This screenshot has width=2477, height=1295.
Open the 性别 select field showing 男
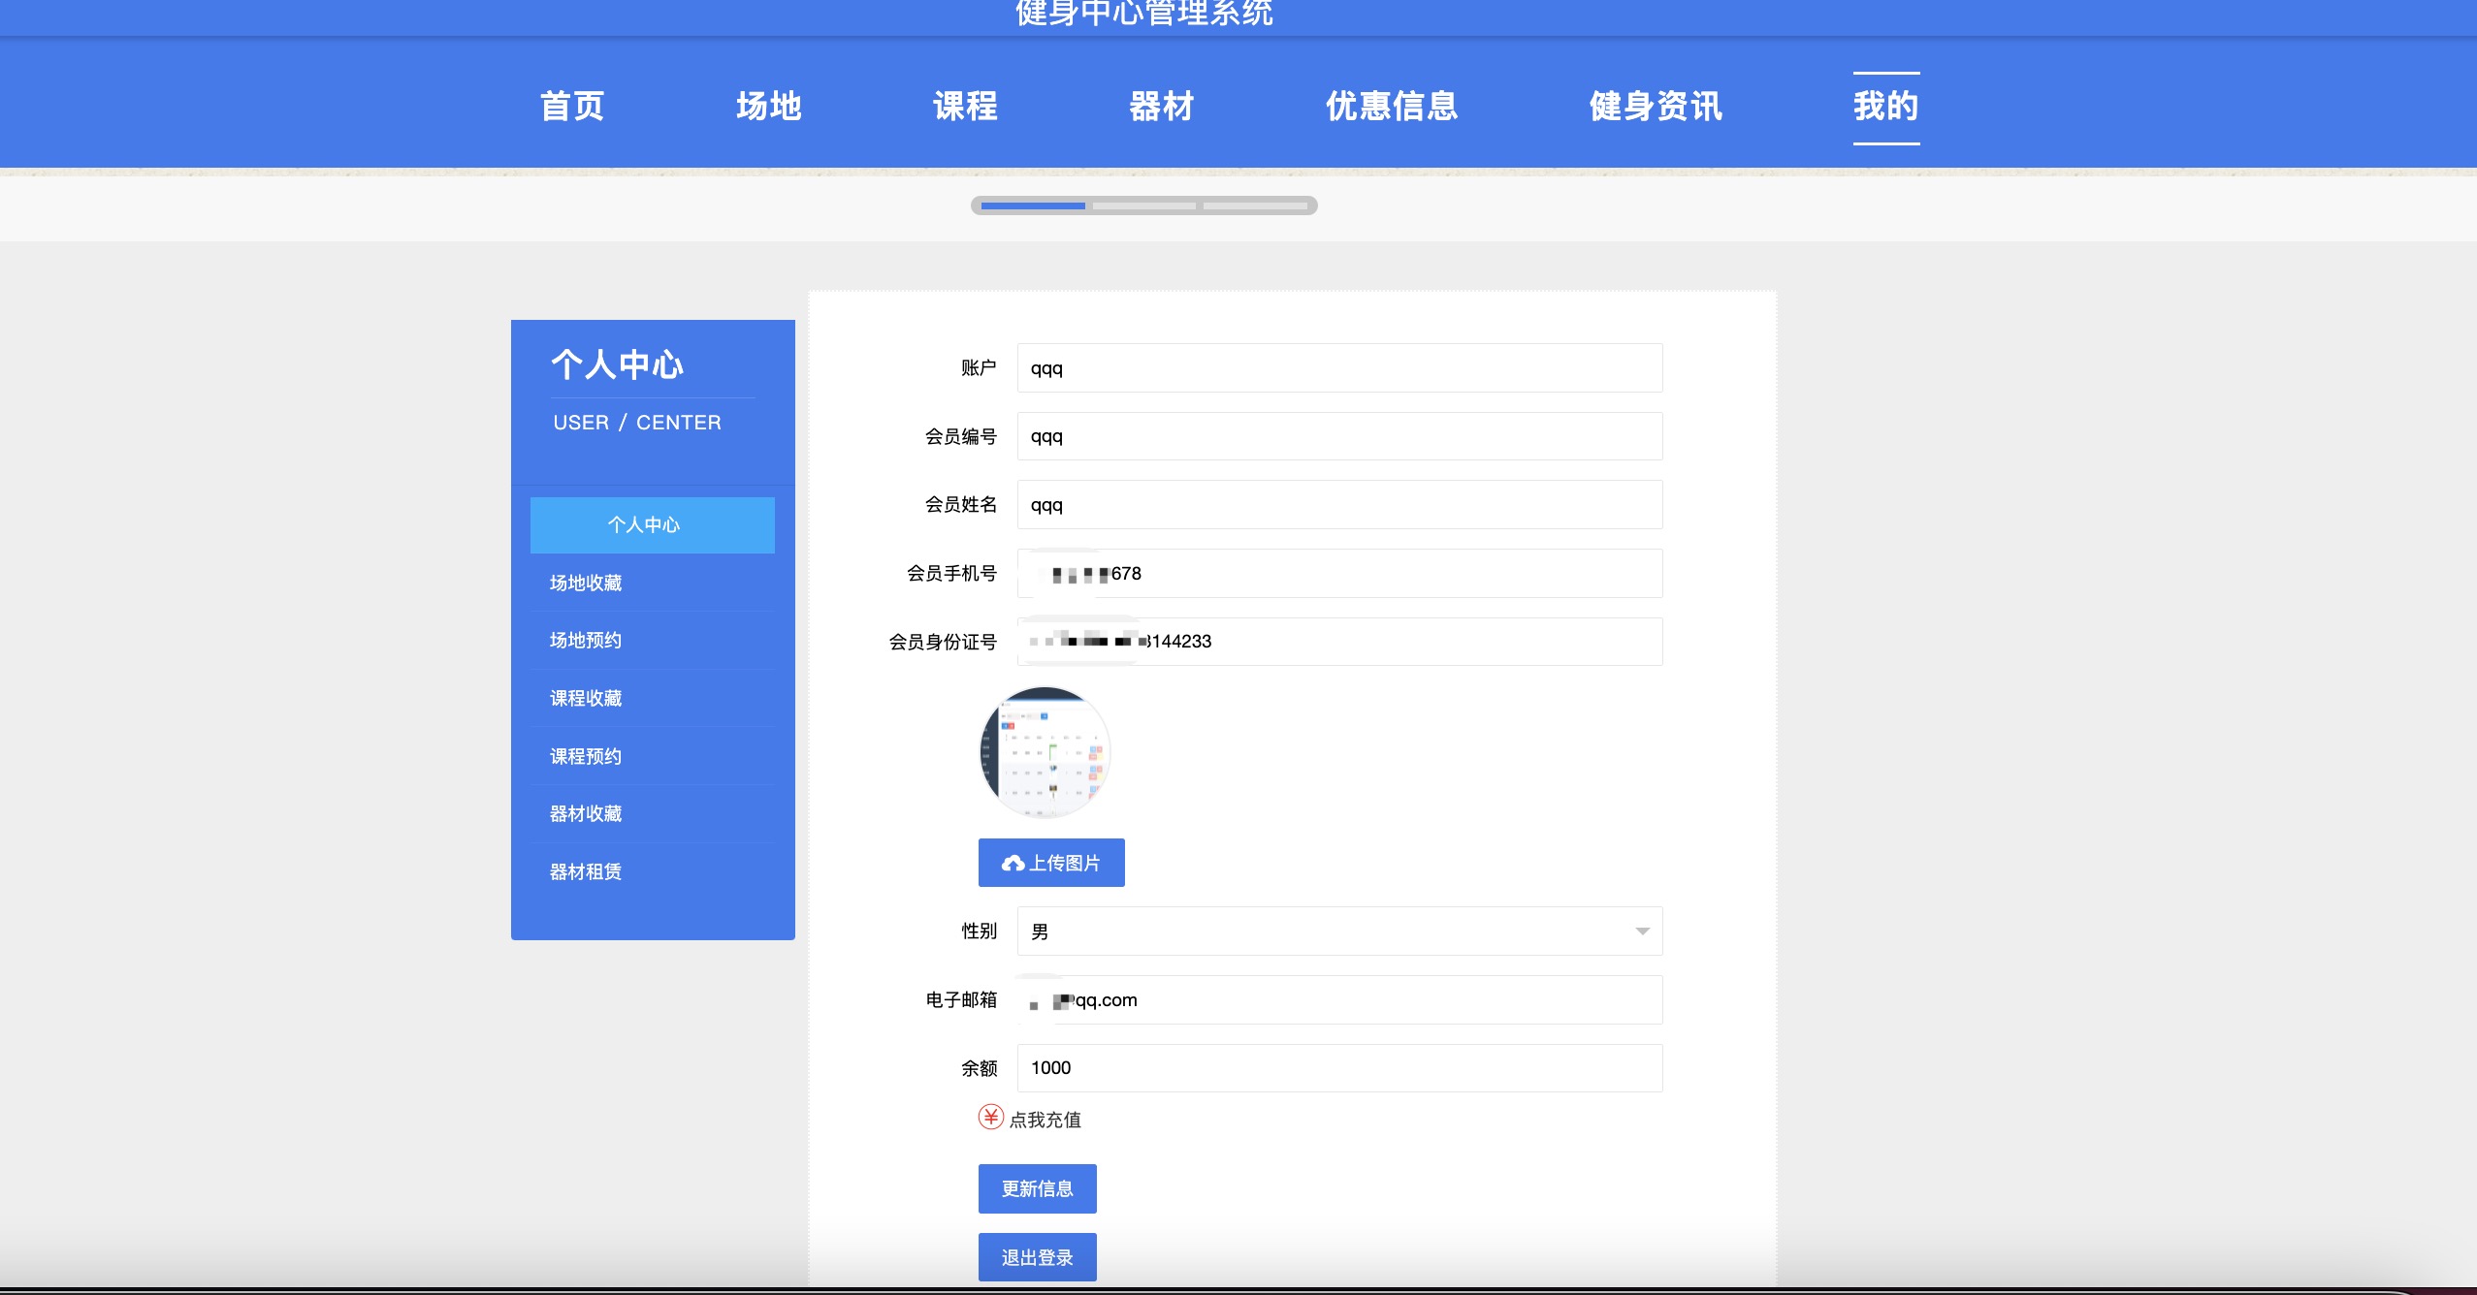pyautogui.click(x=1338, y=932)
